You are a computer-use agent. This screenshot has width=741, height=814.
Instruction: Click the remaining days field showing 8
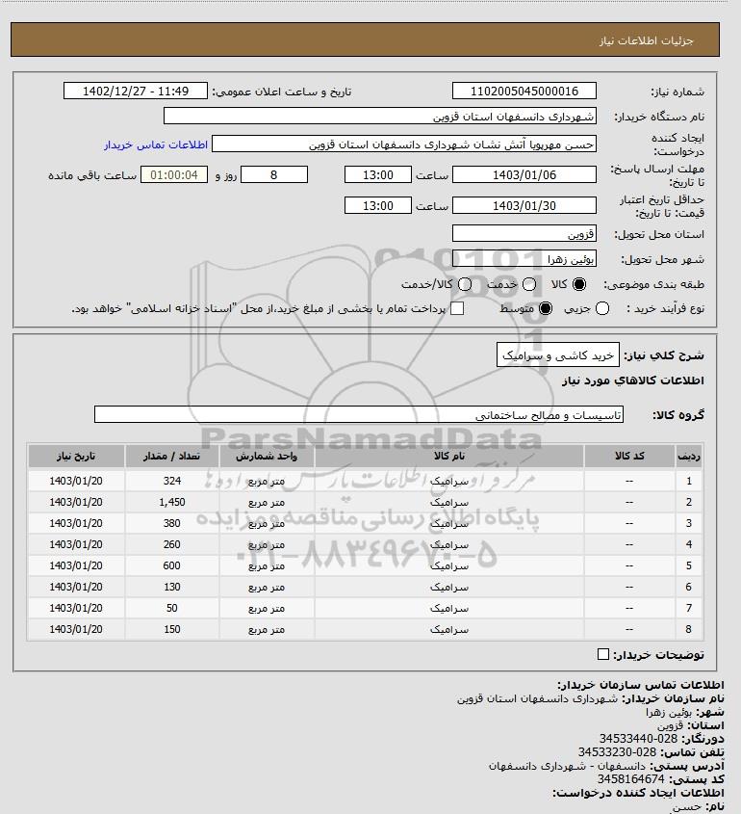click(x=274, y=174)
